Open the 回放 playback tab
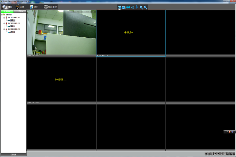236x157 pixels. pos(20,7)
